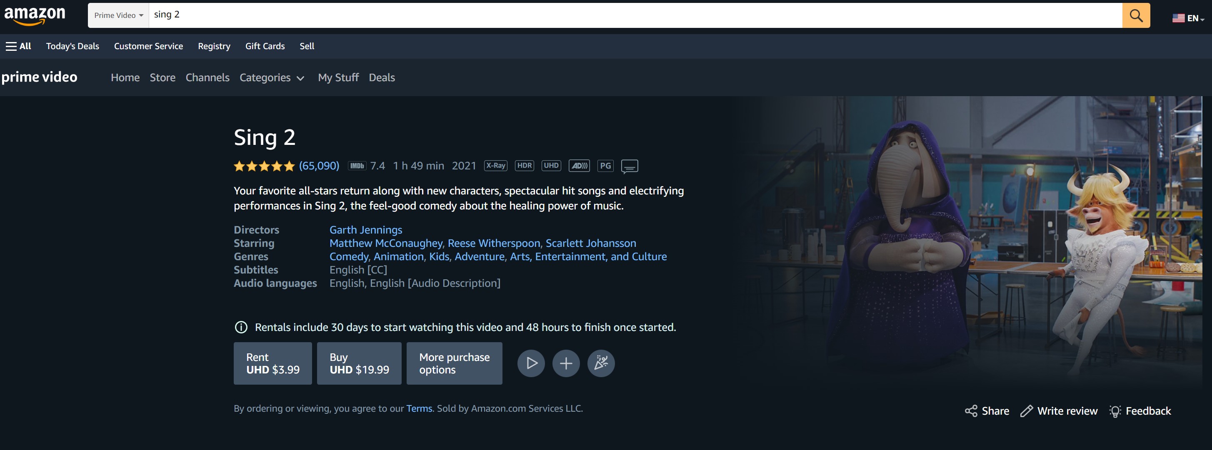Click the rental info circle icon
This screenshot has width=1212, height=450.
pos(241,327)
